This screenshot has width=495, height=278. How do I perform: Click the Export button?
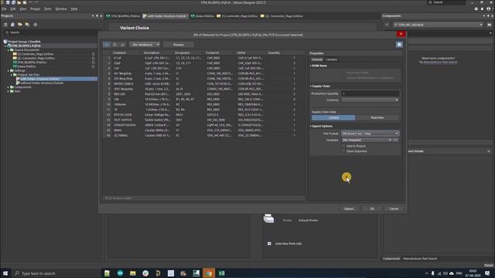click(x=349, y=208)
